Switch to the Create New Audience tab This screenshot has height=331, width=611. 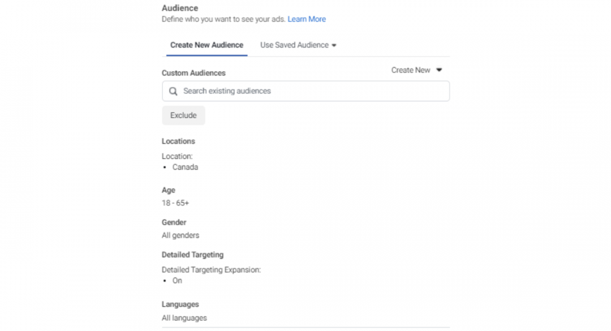point(206,45)
